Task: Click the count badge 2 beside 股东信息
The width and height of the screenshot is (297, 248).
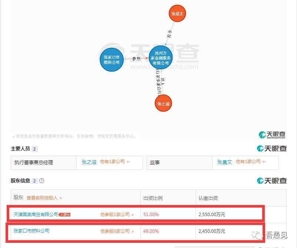Action: (34, 181)
